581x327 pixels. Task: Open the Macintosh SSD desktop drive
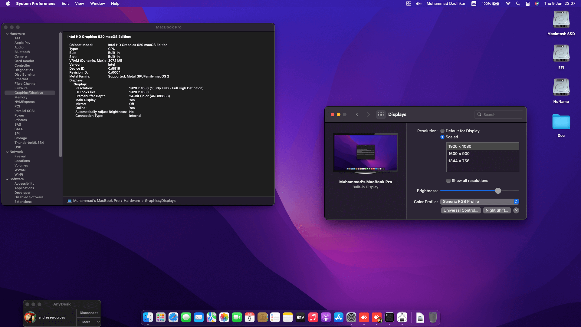click(x=561, y=23)
